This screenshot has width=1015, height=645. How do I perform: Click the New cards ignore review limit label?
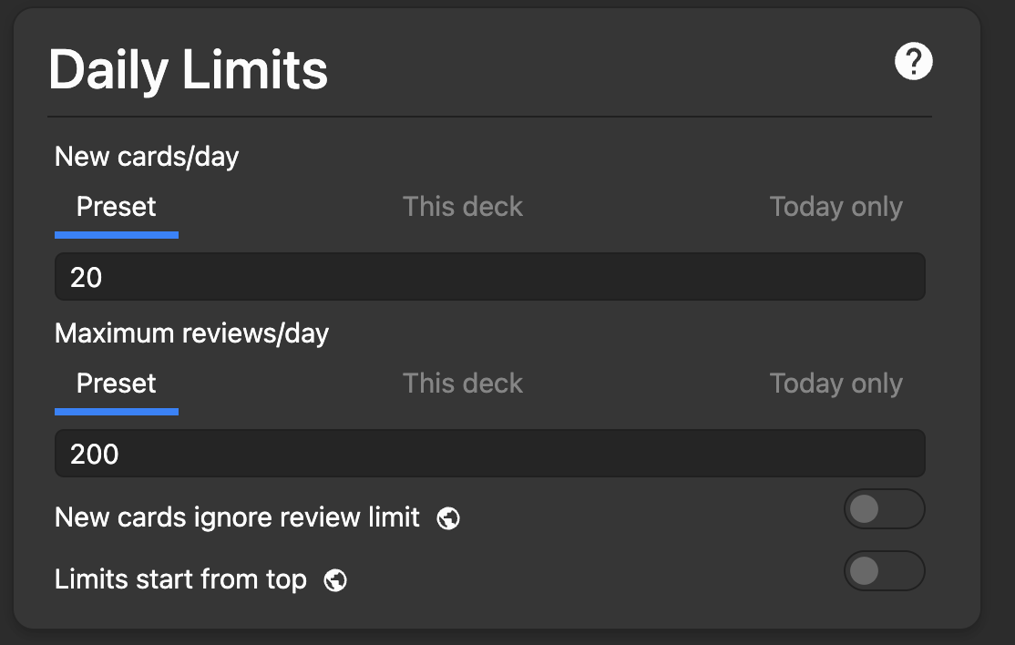237,517
